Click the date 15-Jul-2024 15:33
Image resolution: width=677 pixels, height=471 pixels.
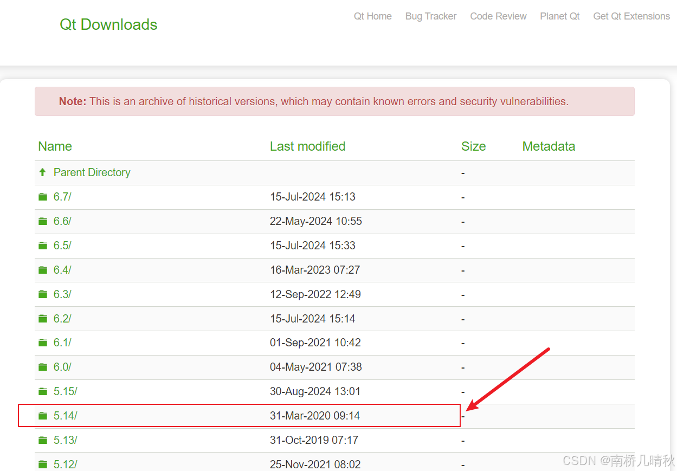(x=313, y=246)
